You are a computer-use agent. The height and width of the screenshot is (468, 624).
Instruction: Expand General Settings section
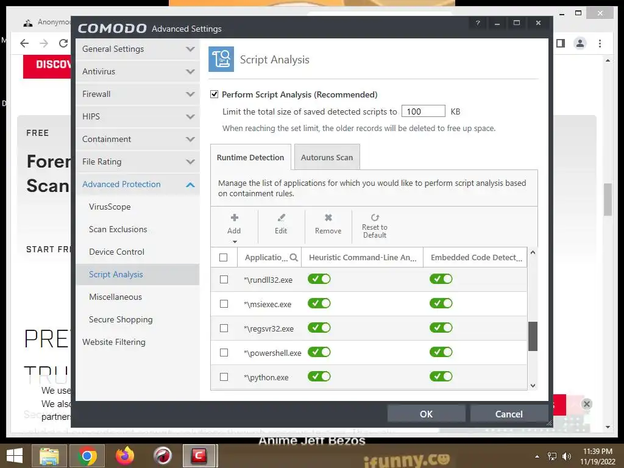point(138,49)
